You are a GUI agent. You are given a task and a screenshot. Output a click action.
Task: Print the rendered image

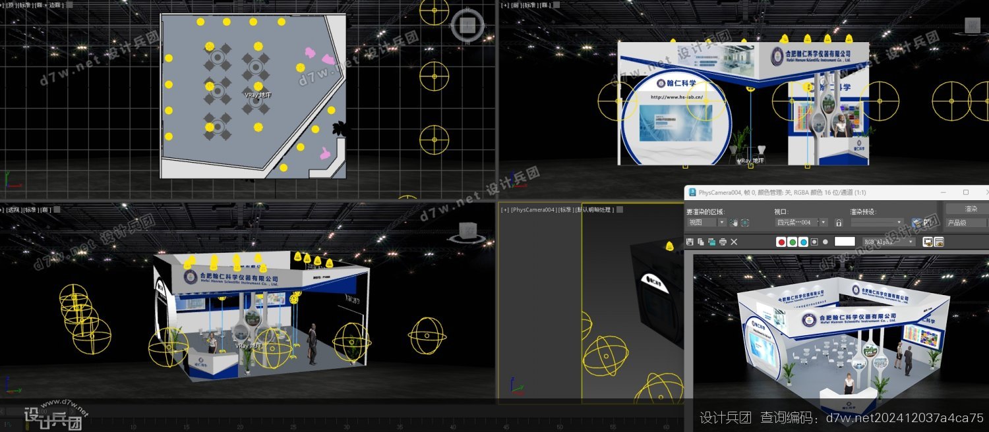point(723,242)
